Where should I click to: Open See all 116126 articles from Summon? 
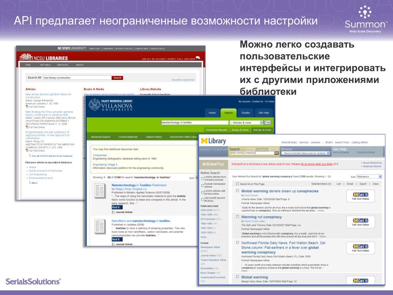[52, 156]
